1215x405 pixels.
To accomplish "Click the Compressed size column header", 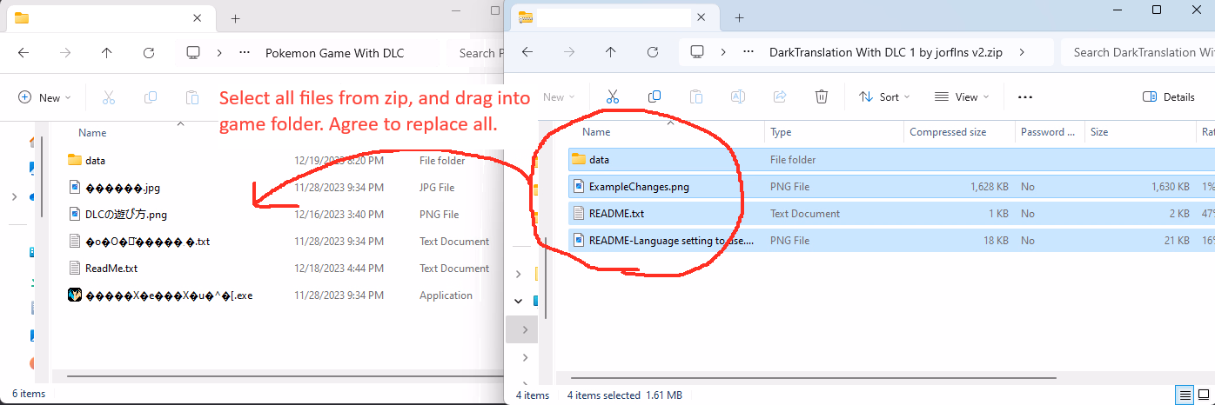I will (948, 132).
